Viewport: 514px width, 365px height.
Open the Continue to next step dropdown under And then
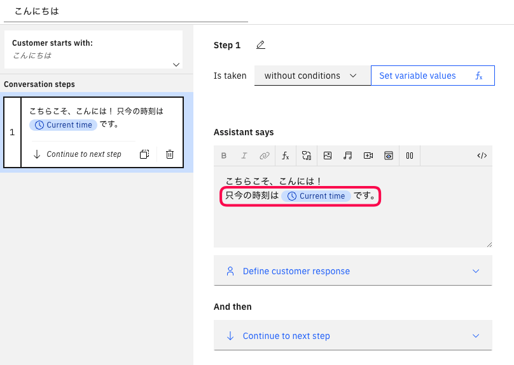(x=352, y=336)
